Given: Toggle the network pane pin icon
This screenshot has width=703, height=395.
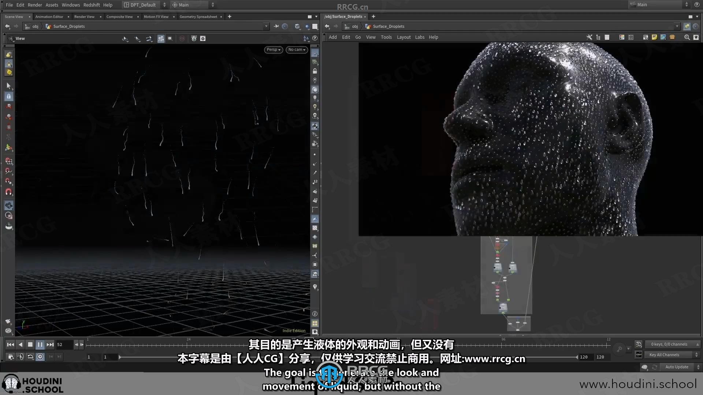Looking at the screenshot, I should 687,26.
